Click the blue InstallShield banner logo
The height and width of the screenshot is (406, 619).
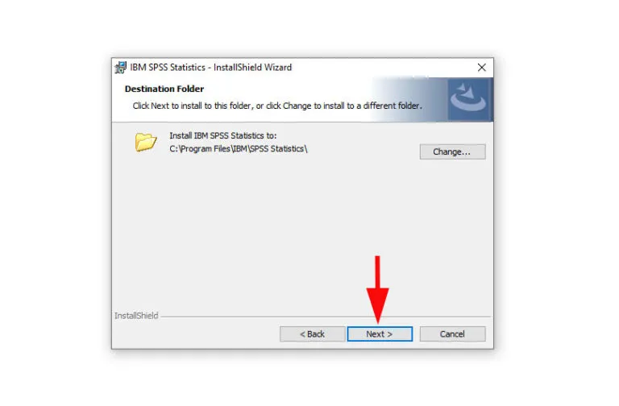coord(468,99)
